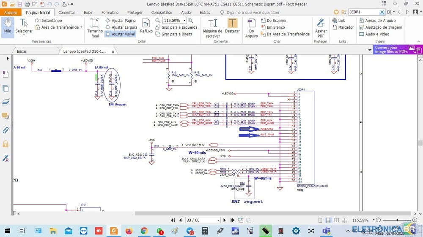Toggle the Ajustar Visível view mode

pos(121,34)
